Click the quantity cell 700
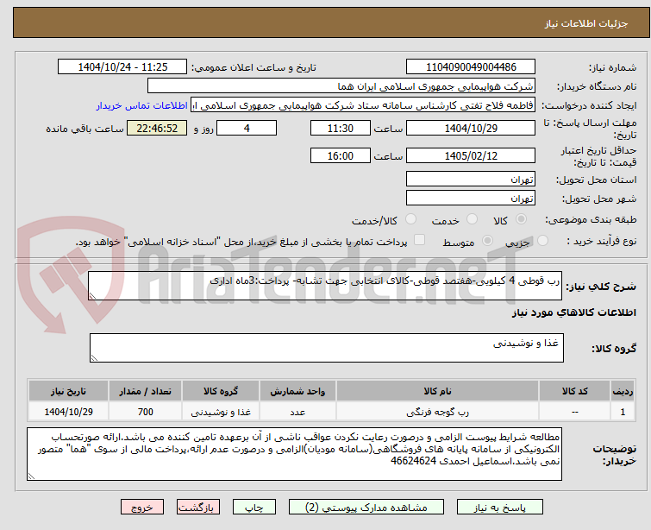Screen dimensions: 651x530 146,412
